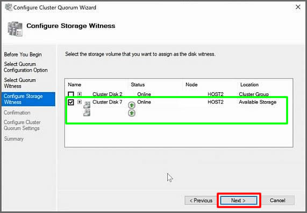The image size is (307, 213).
Task: Go to Select Quorum Configuration Option step
Action: click(x=26, y=67)
